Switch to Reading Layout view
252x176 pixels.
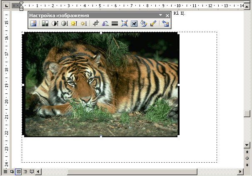32,172
